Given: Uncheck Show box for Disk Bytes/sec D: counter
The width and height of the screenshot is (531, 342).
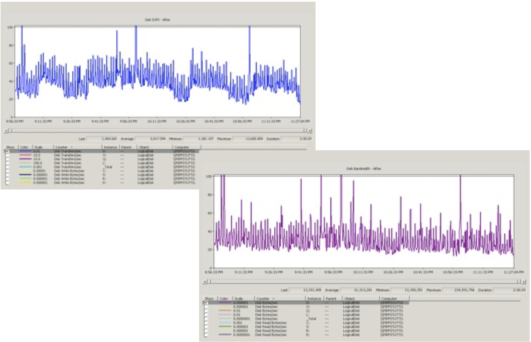Looking at the screenshot, I should (x=206, y=302).
